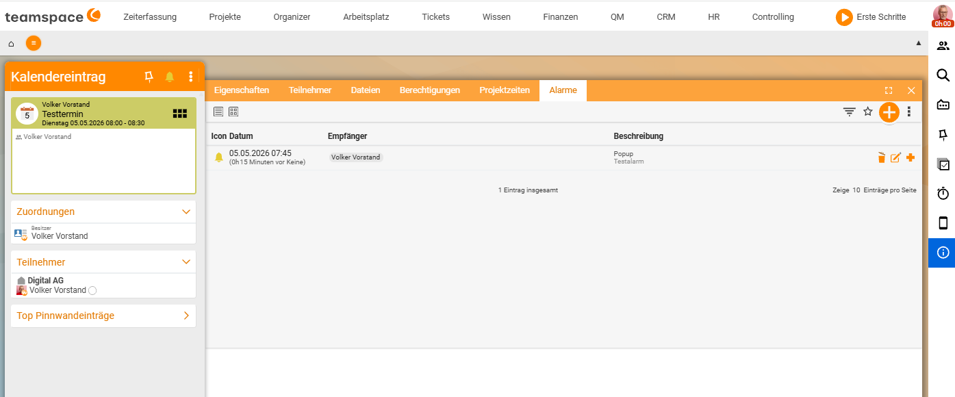The height and width of the screenshot is (397, 955).
Task: Open the filter icon in alarm toolbar
Action: (850, 112)
